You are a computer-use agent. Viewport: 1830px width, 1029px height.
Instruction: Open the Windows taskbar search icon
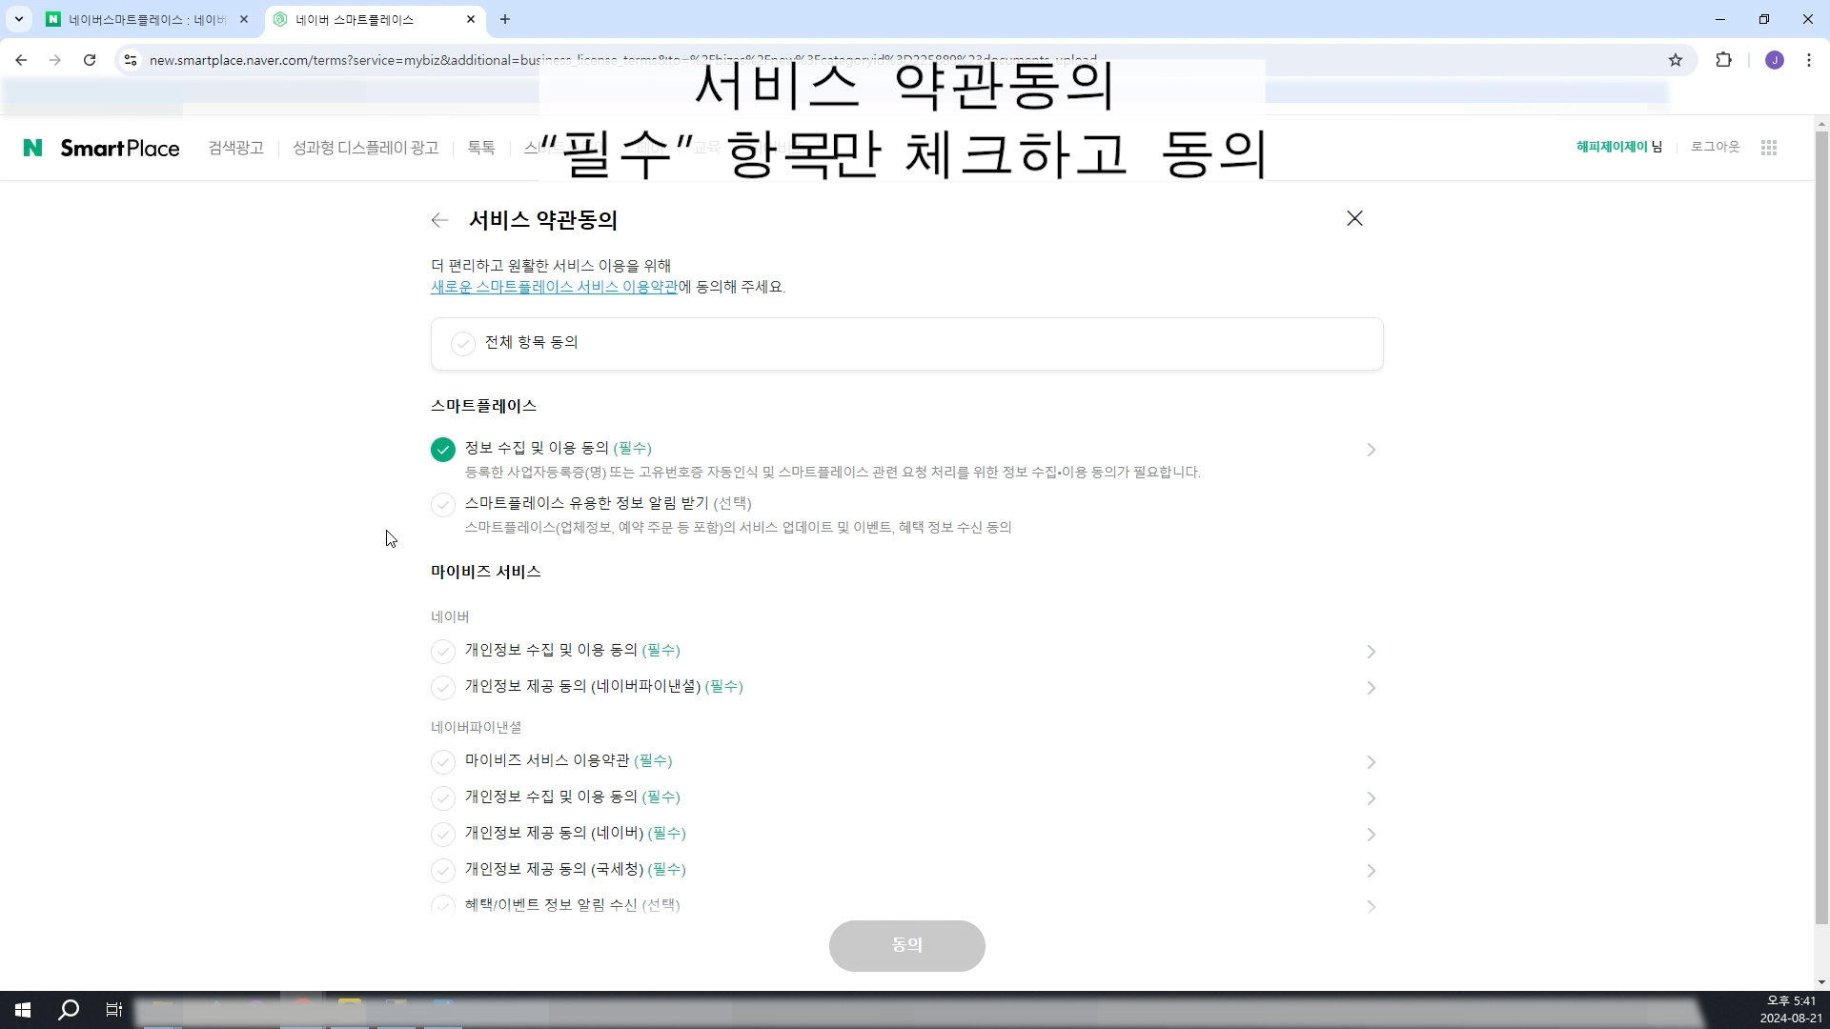pos(69,1010)
